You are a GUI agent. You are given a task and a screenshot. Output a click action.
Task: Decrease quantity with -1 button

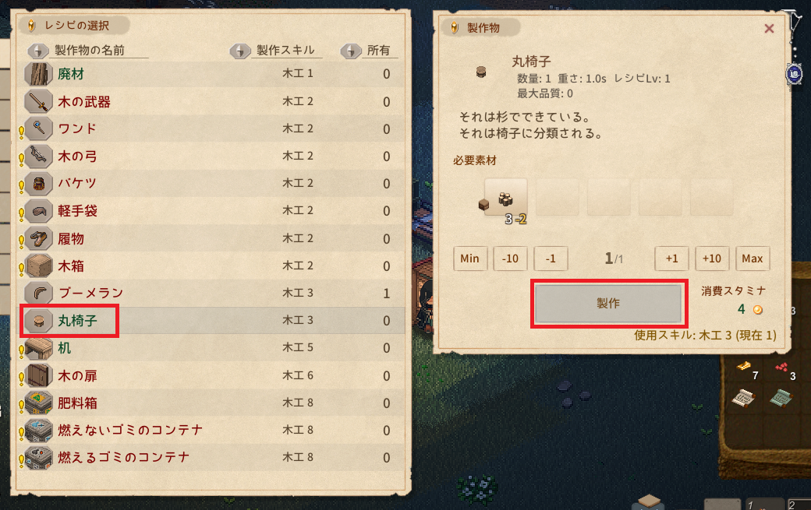(x=551, y=259)
